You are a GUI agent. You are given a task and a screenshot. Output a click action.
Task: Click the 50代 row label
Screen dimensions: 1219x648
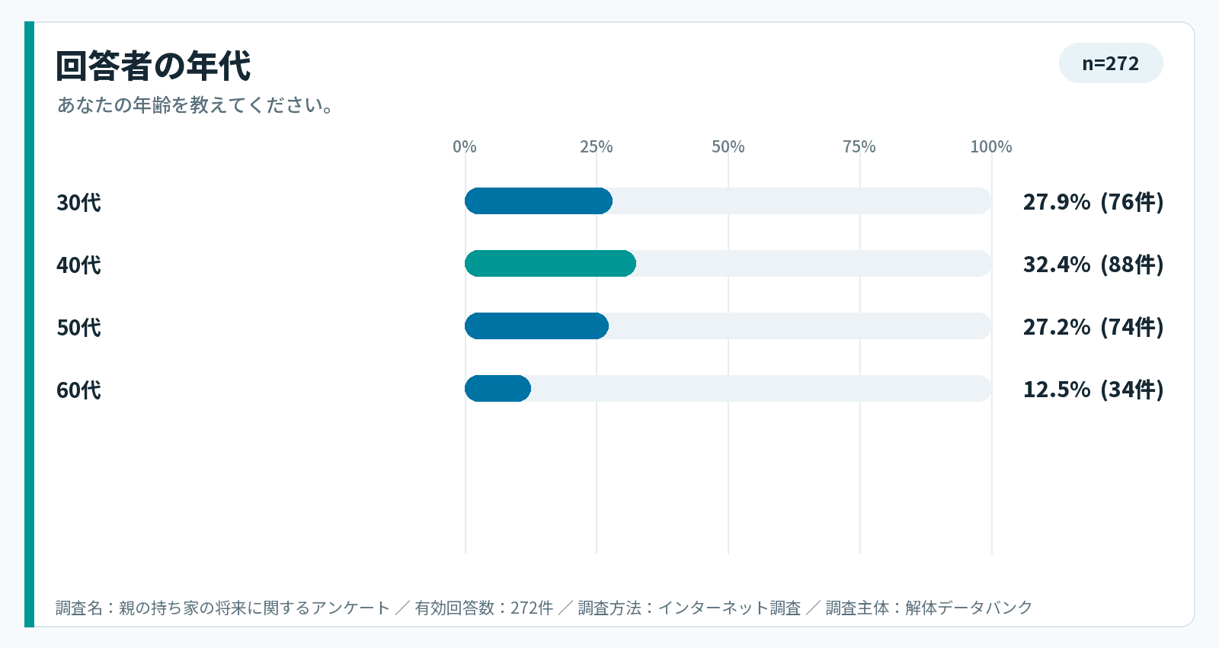click(x=78, y=328)
